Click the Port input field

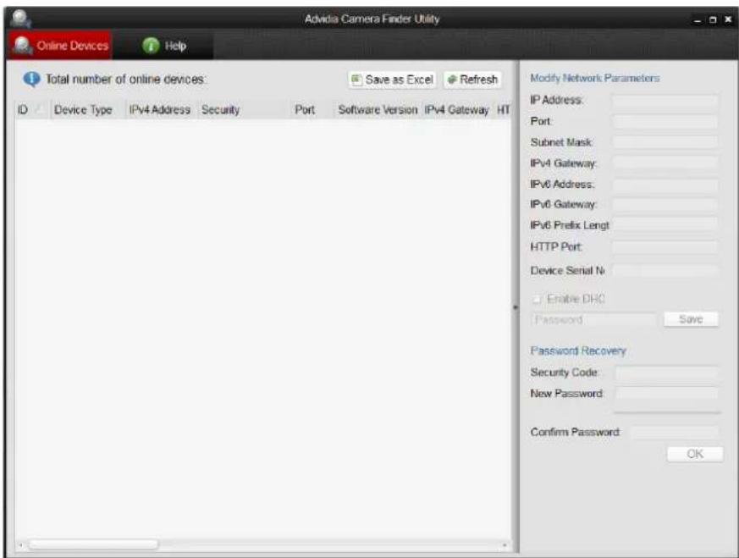tap(665, 122)
